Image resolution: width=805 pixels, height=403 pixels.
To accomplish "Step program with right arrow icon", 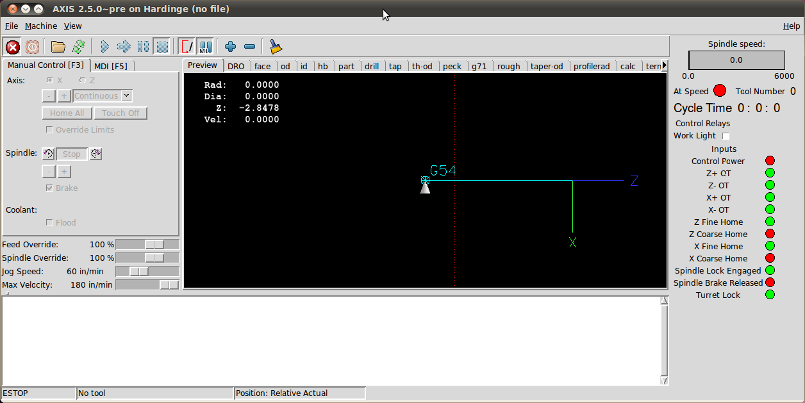I will 124,47.
